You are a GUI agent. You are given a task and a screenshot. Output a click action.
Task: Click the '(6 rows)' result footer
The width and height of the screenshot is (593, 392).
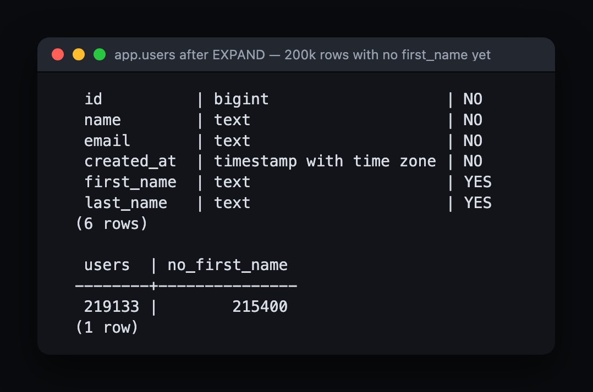point(112,224)
